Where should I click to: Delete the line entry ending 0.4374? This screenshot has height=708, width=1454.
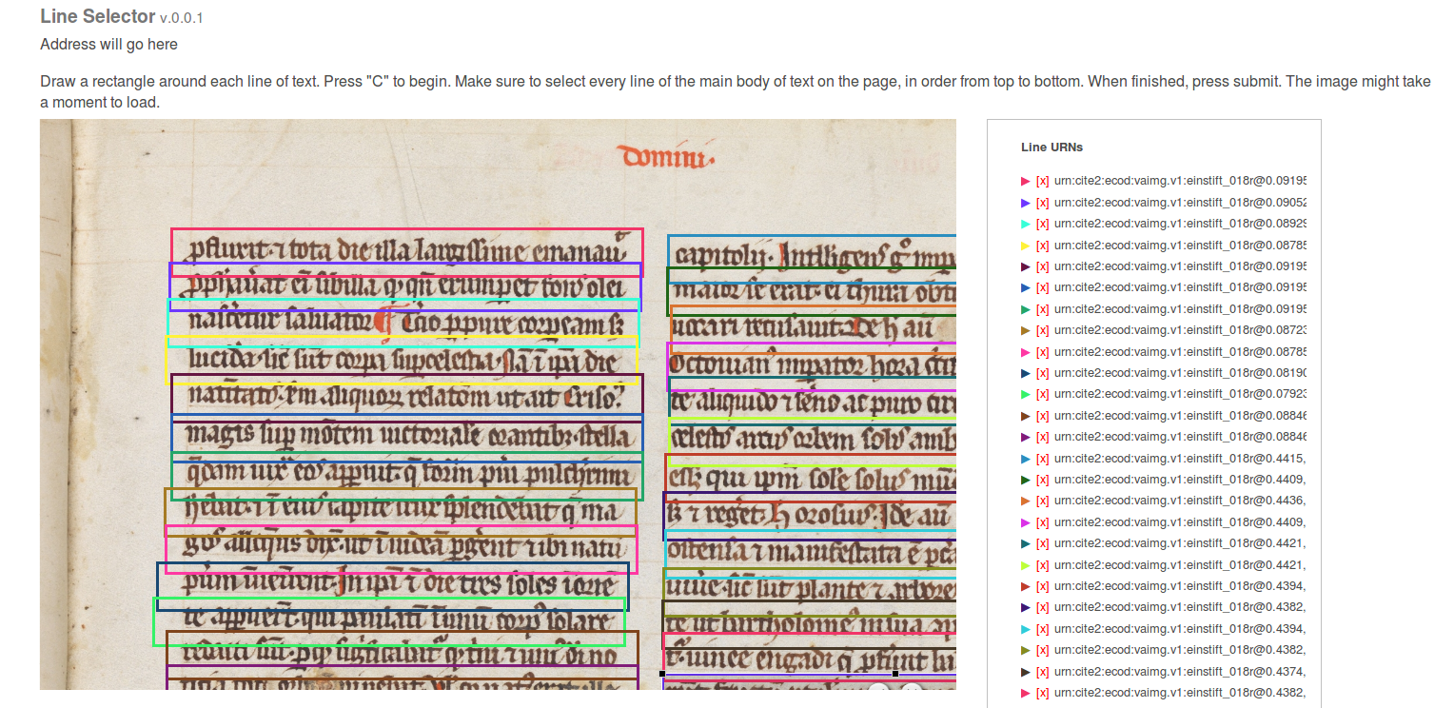[1042, 672]
